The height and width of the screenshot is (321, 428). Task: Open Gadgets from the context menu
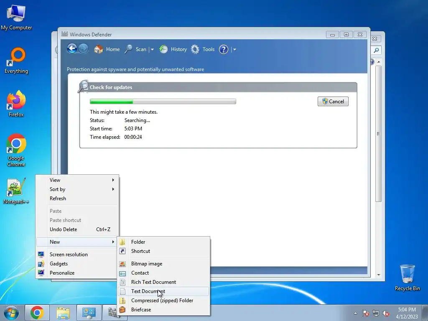(77, 264)
